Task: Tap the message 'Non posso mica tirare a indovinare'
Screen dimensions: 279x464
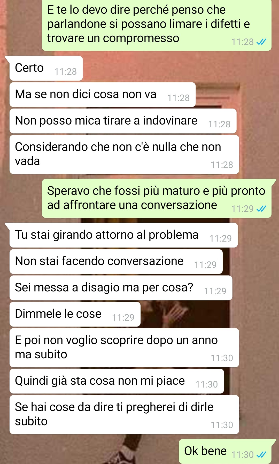Action: point(123,121)
